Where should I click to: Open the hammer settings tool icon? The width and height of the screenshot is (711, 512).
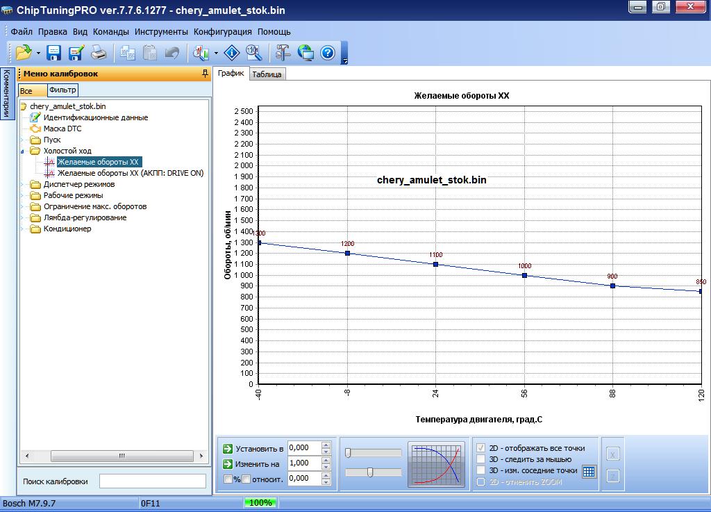(x=283, y=53)
